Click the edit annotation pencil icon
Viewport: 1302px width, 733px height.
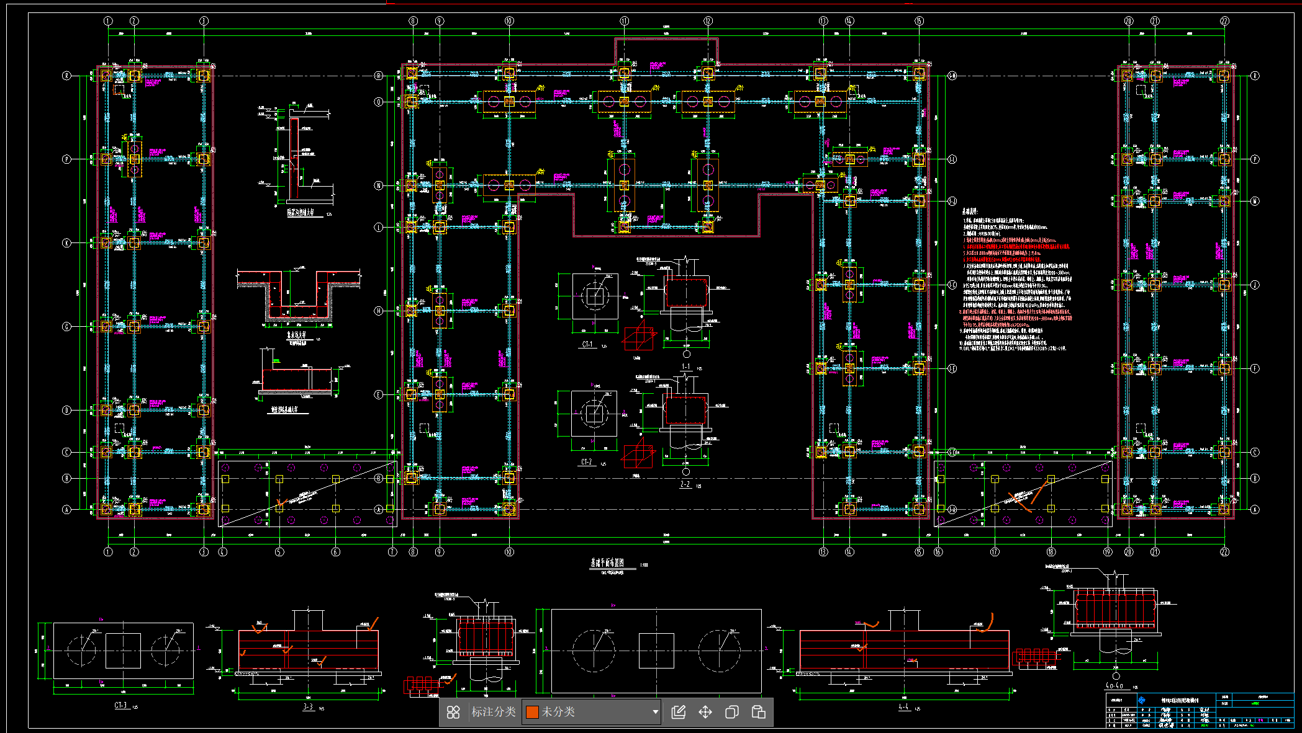pyautogui.click(x=679, y=712)
